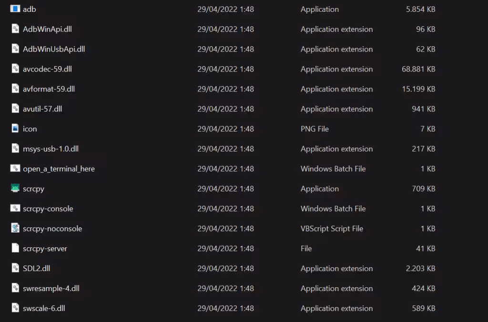Click the scrcpy-console batch file icon
Viewport: 488px width, 322px height.
15,208
